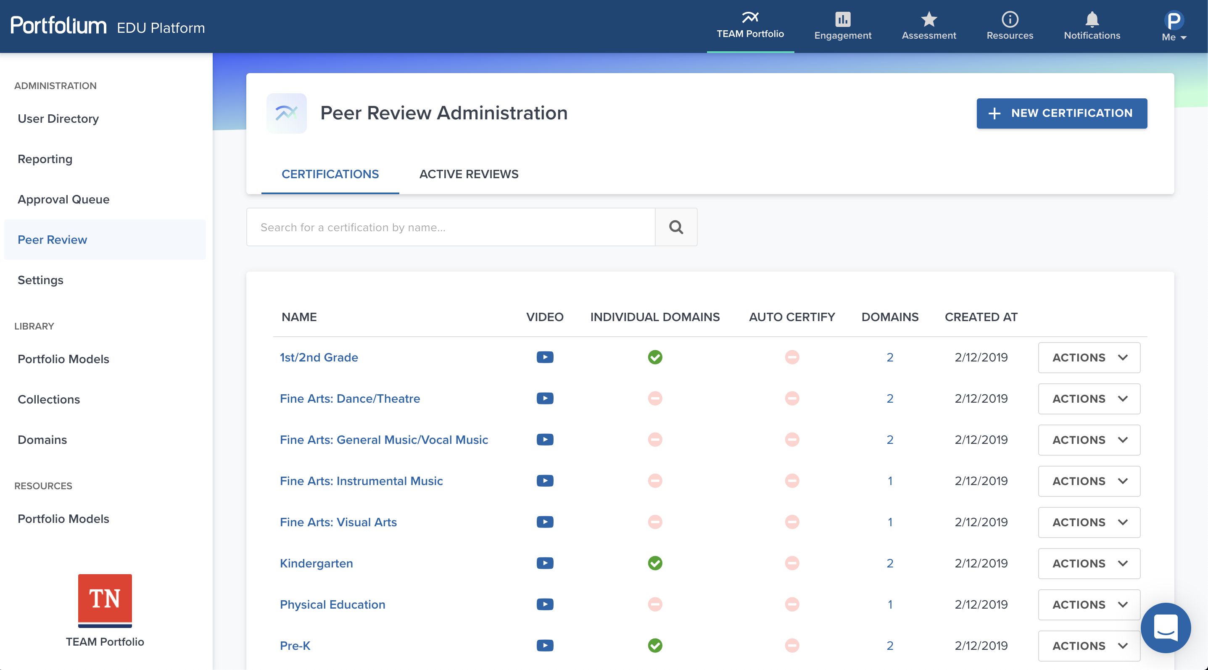
Task: Click the TN TEAM Portfolio logo thumbnail
Action: [105, 600]
